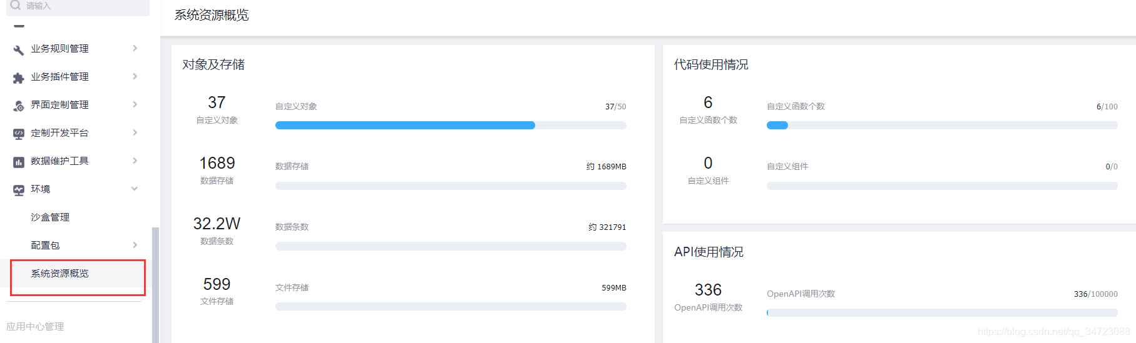
Task: Click the 336/100000 API usage value
Action: click(x=1095, y=294)
